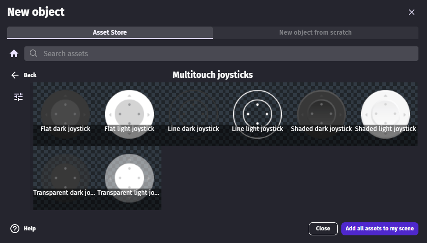Click the Multitouch joysticks heading
This screenshot has width=427, height=243.
point(213,75)
